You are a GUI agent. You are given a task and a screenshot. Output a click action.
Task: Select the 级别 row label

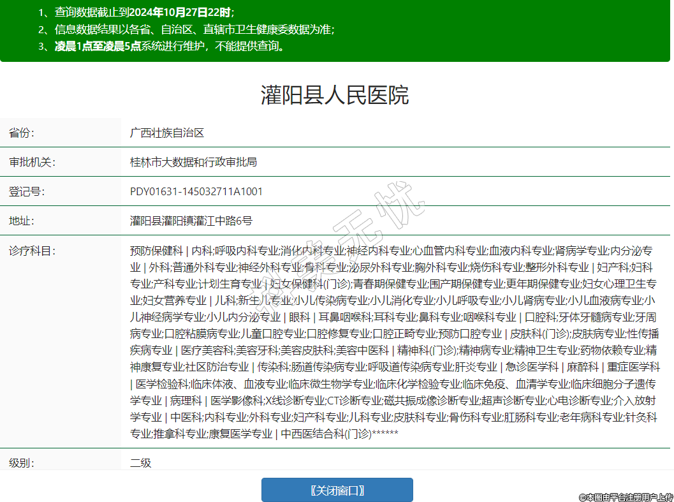click(22, 463)
